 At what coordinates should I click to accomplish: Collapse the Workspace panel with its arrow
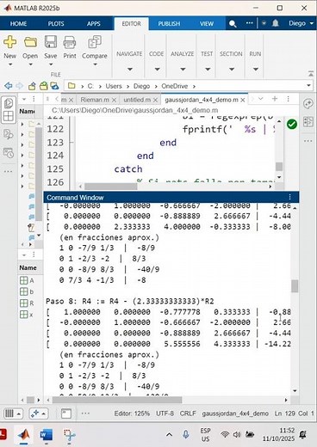pyautogui.click(x=24, y=254)
